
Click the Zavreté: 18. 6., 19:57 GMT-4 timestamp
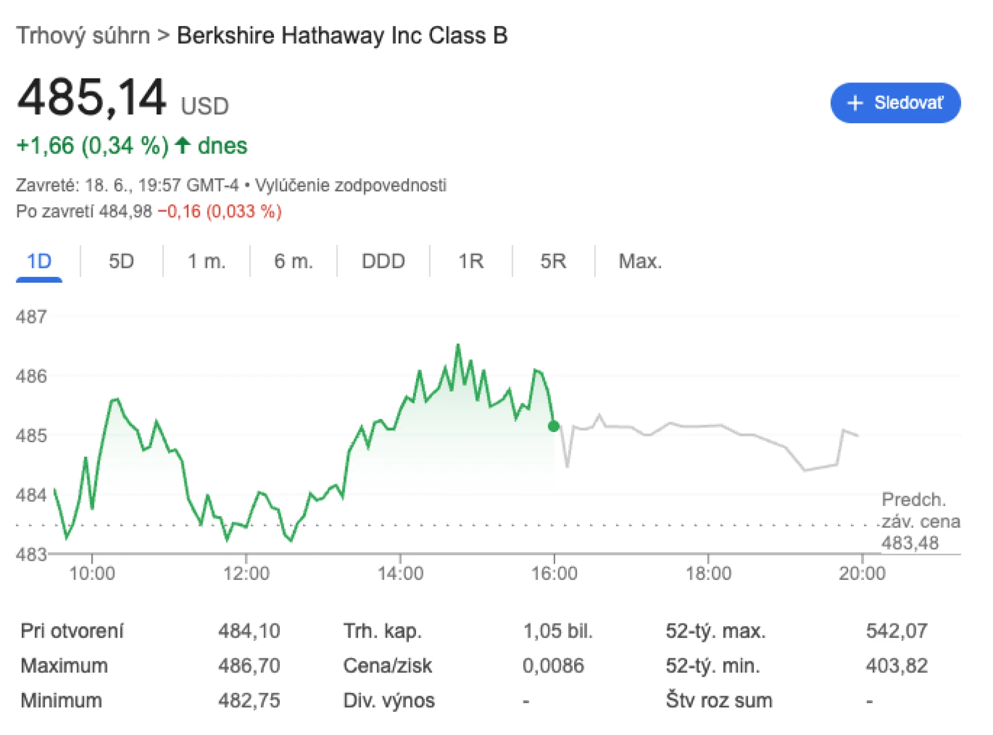[x=128, y=185]
